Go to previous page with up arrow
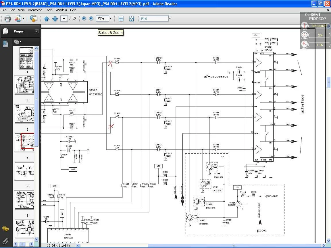The image size is (331, 248). pos(47,19)
